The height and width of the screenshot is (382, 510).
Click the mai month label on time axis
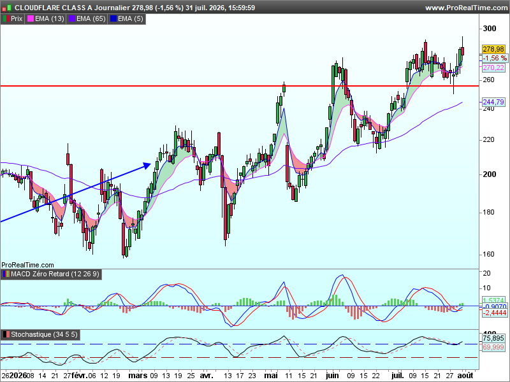pos(270,376)
